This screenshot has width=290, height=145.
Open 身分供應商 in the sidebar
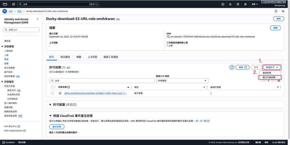click(9, 68)
